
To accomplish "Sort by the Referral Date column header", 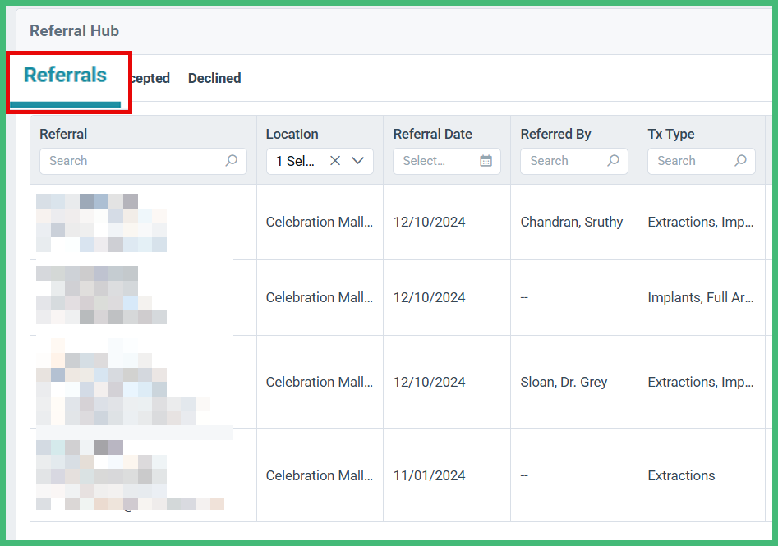I will pyautogui.click(x=433, y=134).
